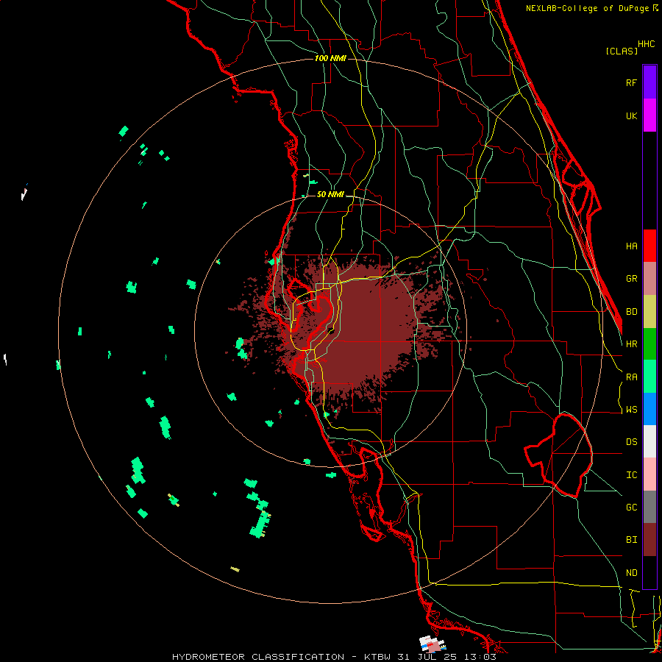Click the HYDROMETEOR CLASSIFICATION title text
Screen dimensions: 662x662
pyautogui.click(x=258, y=657)
